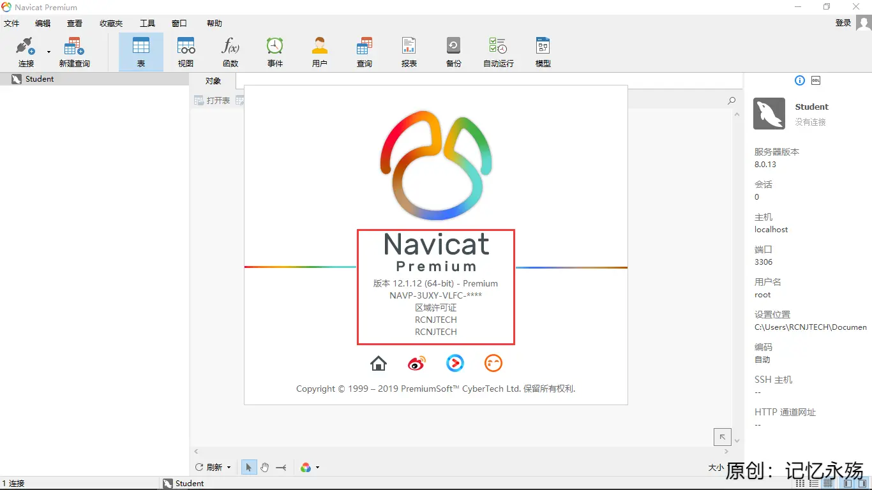Screen dimensions: 872x490
Task: Switch to the icon view in the status bar
Action: [799, 484]
